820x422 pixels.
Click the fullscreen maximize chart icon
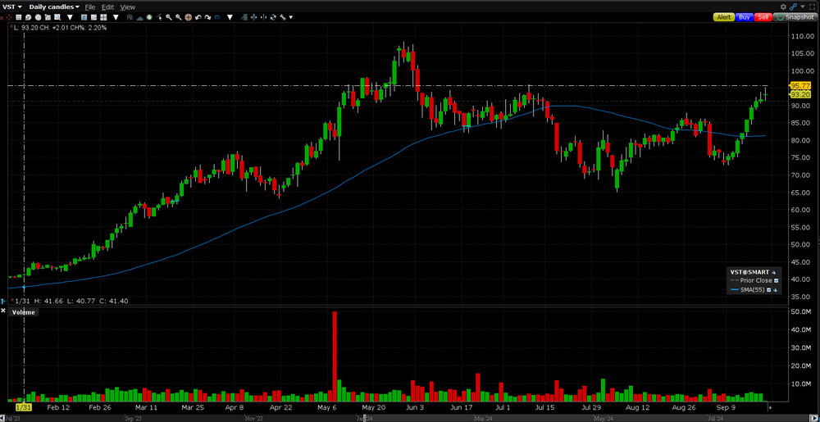[x=813, y=7]
